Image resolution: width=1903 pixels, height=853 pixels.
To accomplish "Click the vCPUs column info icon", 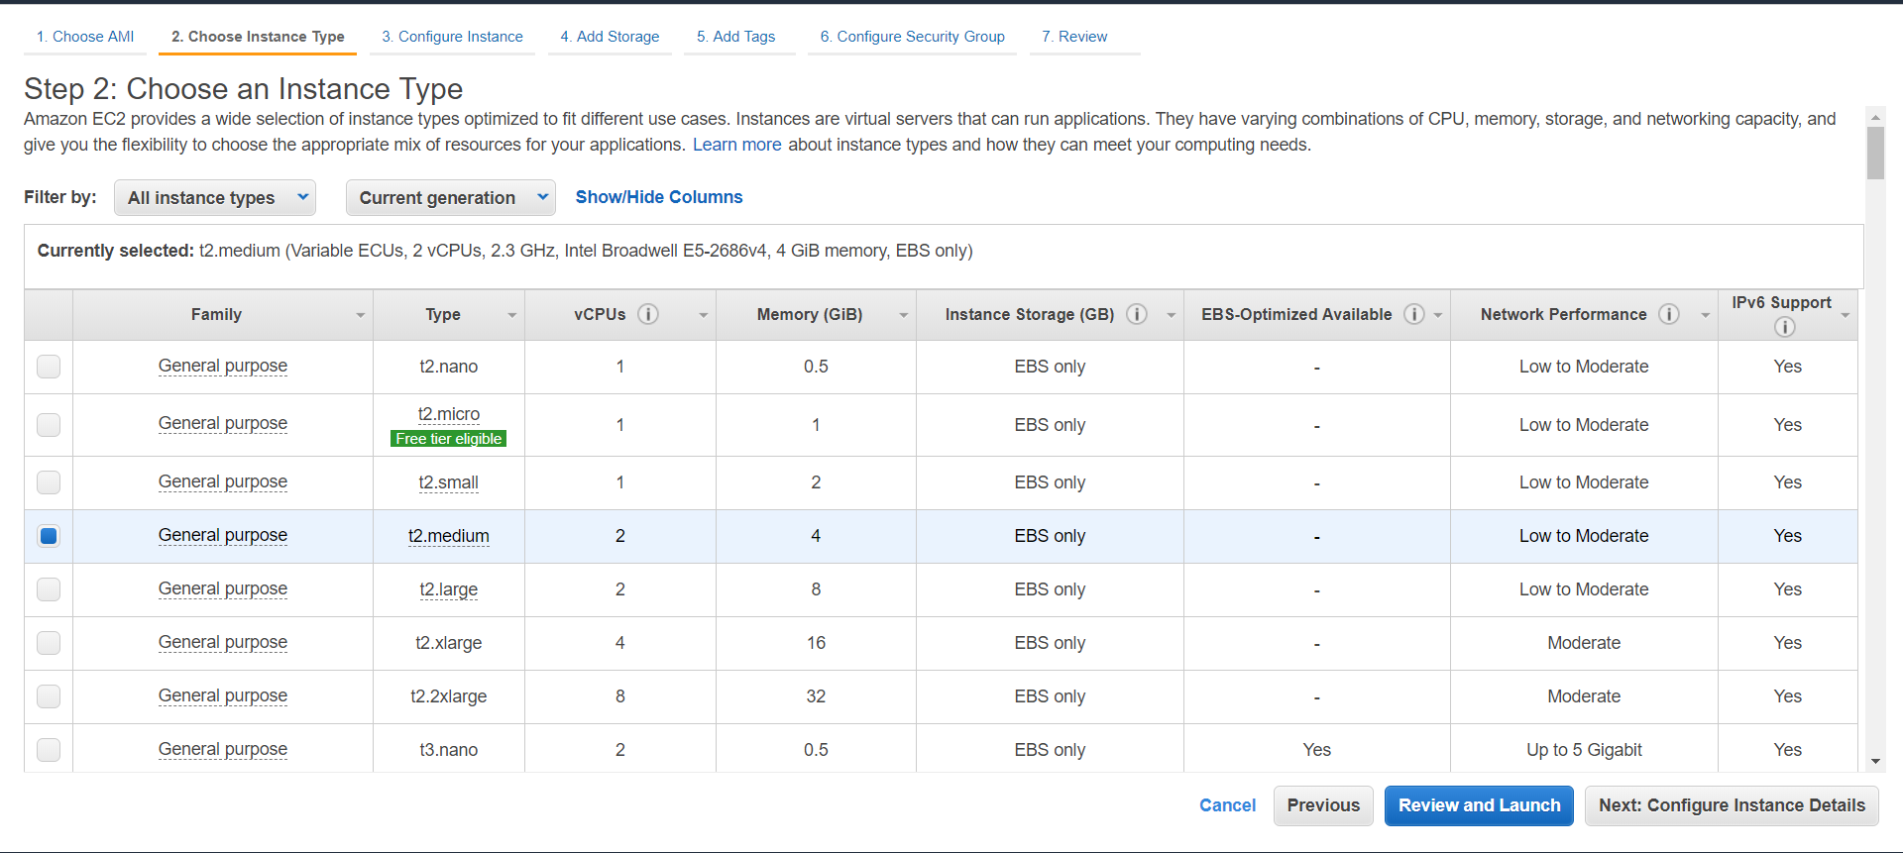I will pyautogui.click(x=648, y=314).
